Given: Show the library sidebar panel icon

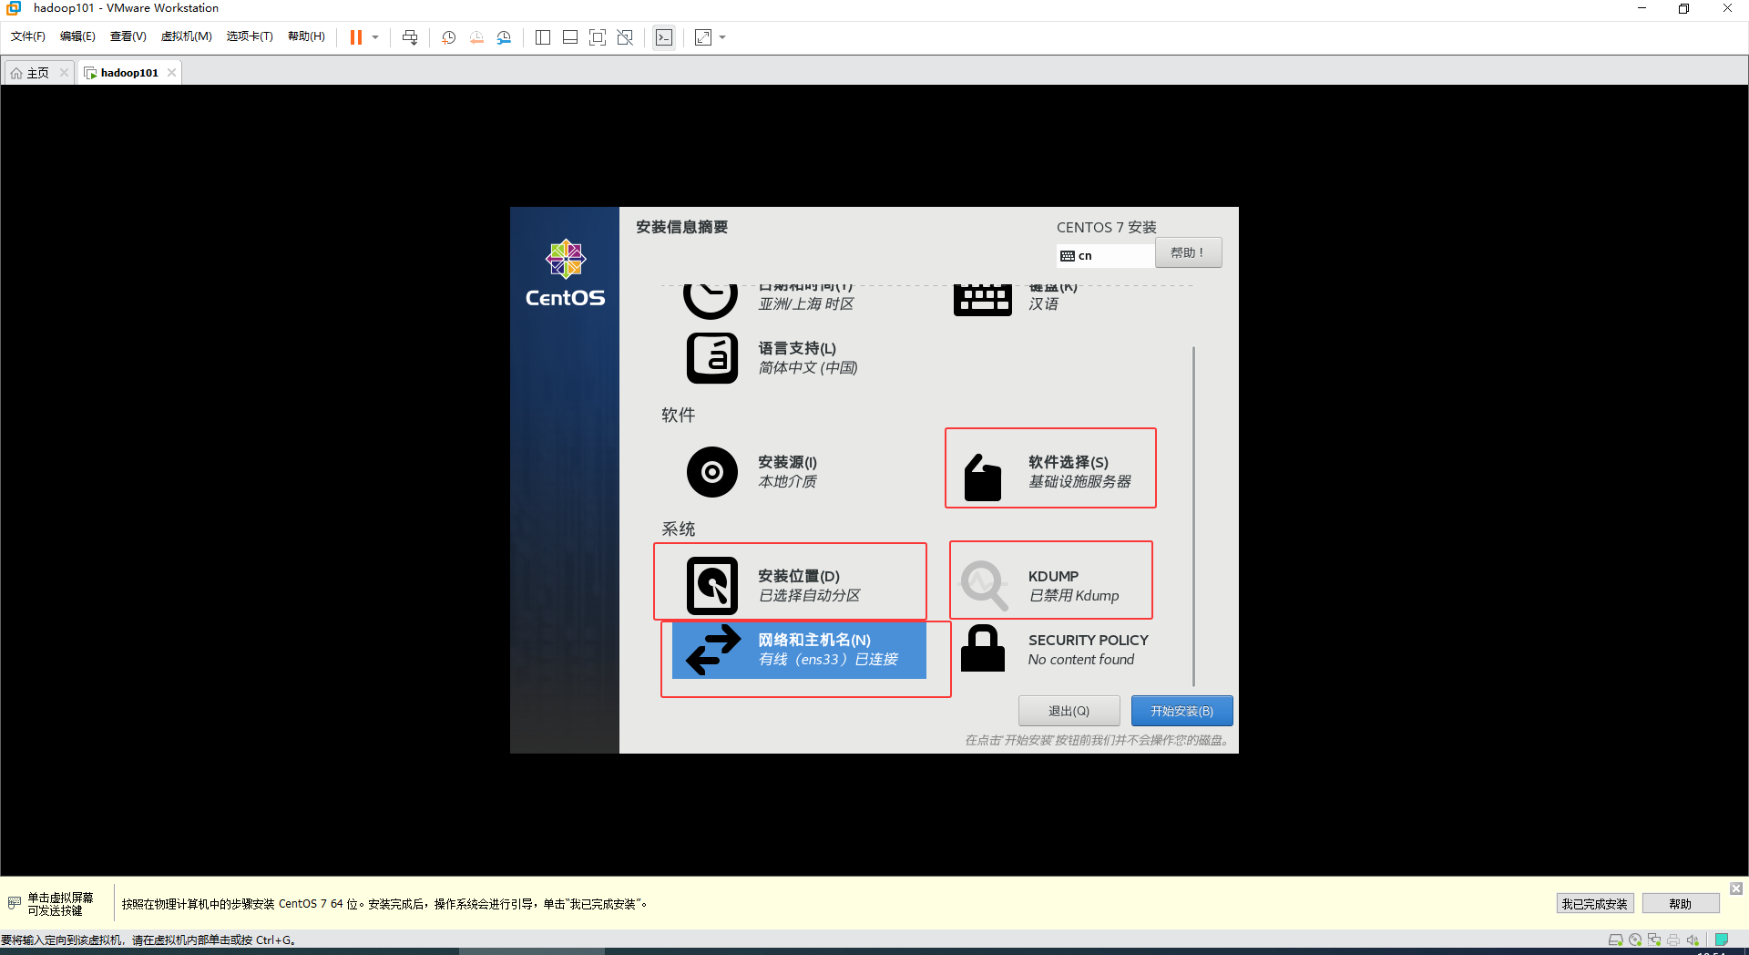Looking at the screenshot, I should [543, 37].
